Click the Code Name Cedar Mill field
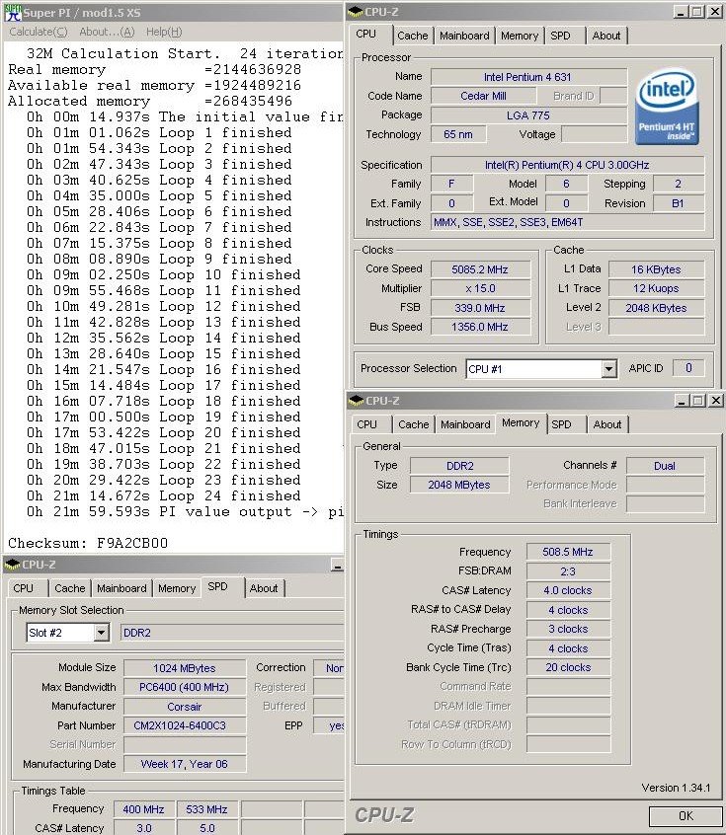726x835 pixels. tap(483, 97)
